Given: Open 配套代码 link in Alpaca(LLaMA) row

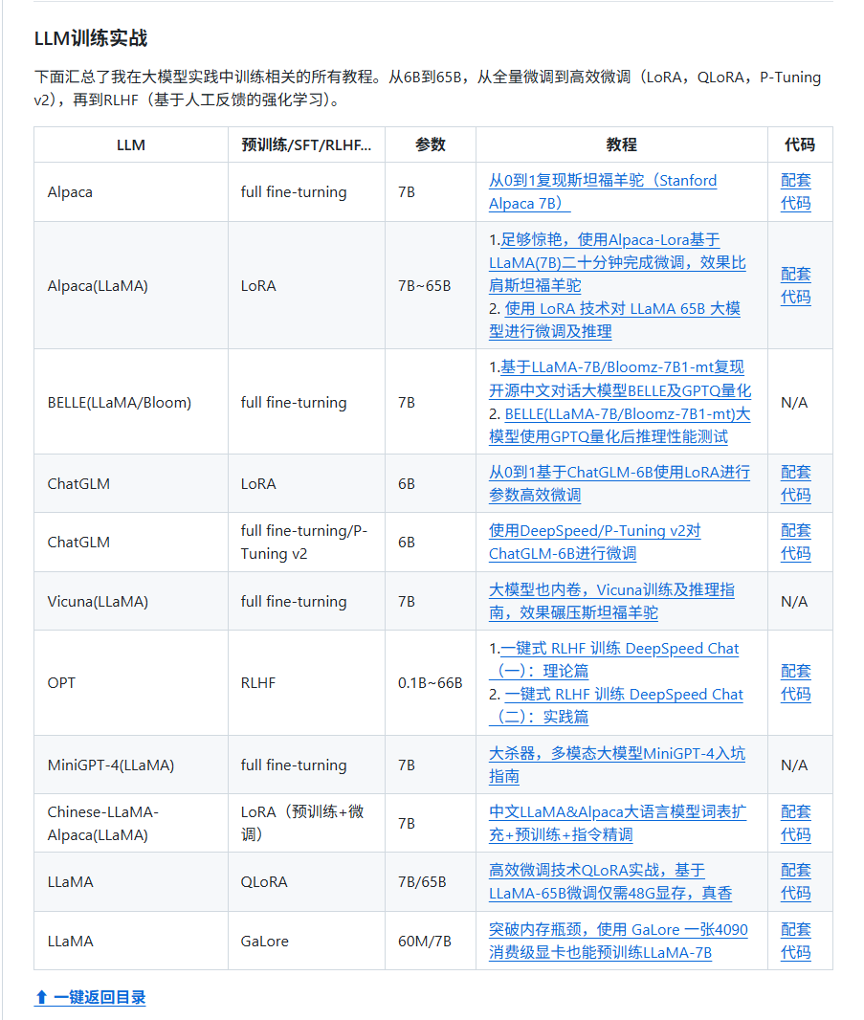Looking at the screenshot, I should pyautogui.click(x=796, y=285).
